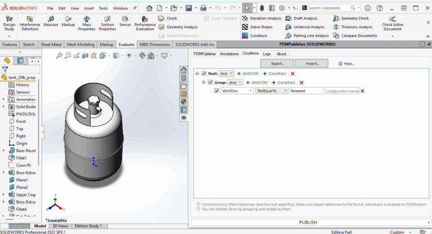Switch to the Sheet Metal tab
Viewport: 432px width, 234px height.
(51, 44)
